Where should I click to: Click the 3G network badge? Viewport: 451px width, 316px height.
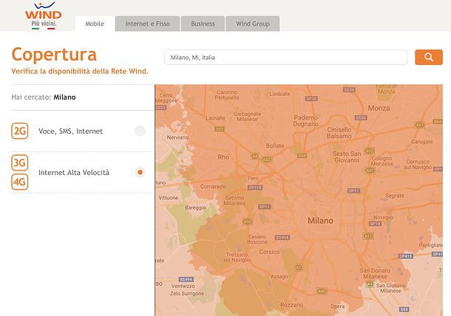(20, 163)
